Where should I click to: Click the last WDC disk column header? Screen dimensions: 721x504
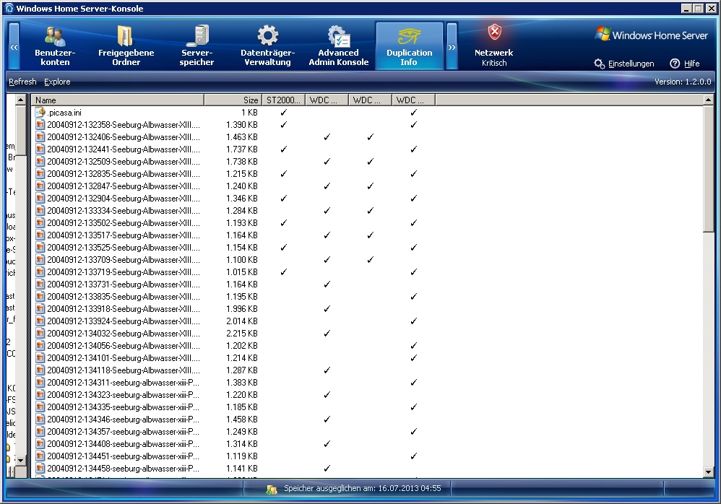[x=413, y=100]
